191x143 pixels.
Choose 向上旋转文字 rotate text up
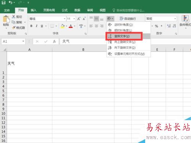[x=129, y=42]
